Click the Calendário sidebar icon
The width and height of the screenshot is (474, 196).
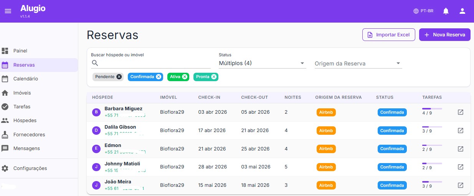point(5,79)
